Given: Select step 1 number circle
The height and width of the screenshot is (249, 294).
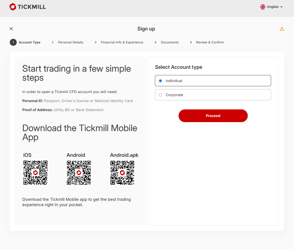Looking at the screenshot, I should click(13, 42).
